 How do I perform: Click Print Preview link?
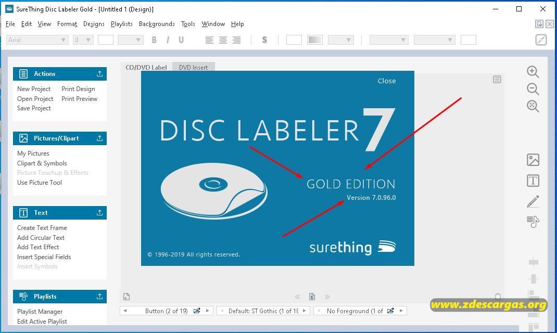(x=79, y=99)
